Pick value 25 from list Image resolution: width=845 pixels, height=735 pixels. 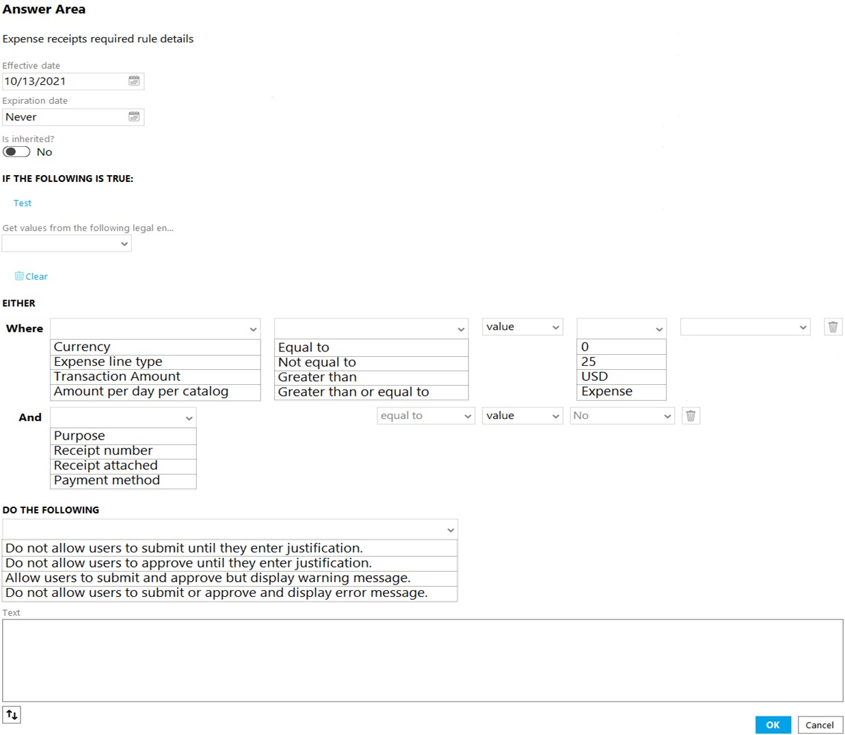(x=621, y=362)
